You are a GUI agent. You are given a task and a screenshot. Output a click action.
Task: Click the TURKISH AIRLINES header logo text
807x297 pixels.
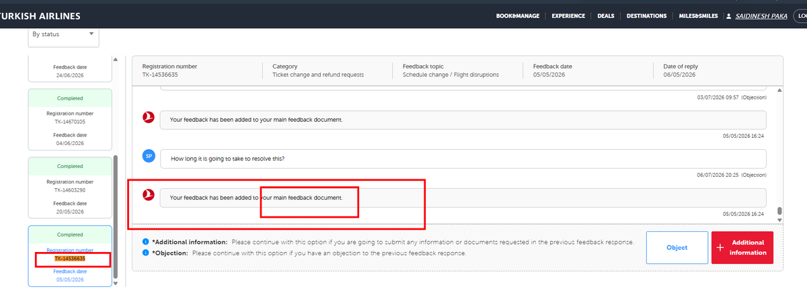(x=40, y=16)
